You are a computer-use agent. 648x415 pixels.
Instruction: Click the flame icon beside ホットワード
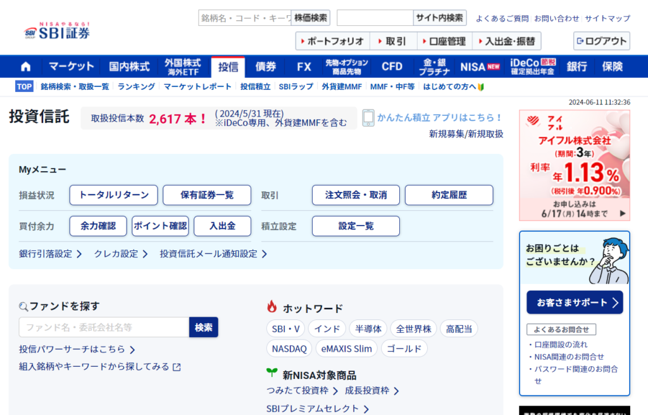click(x=272, y=307)
